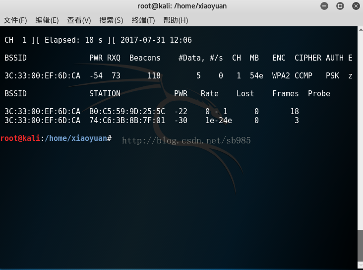
Task: Click the frames value 18
Action: tap(295, 111)
